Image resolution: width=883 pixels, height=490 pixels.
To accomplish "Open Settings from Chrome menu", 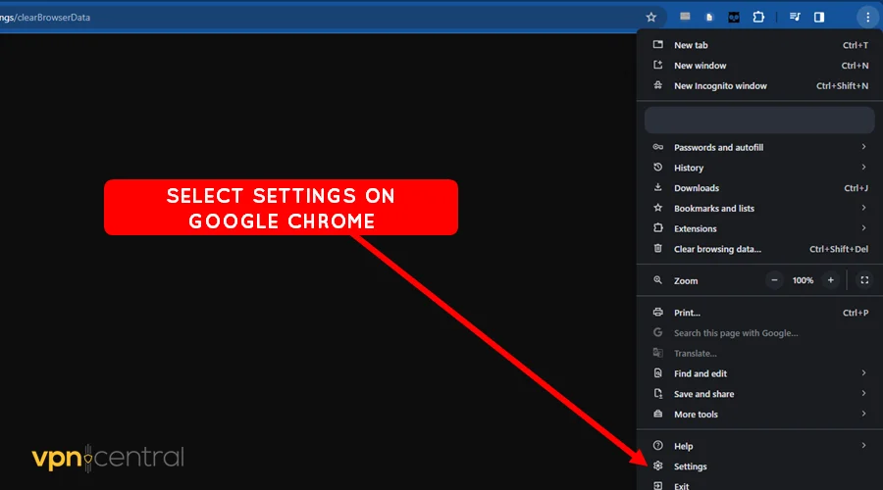I will [x=759, y=466].
